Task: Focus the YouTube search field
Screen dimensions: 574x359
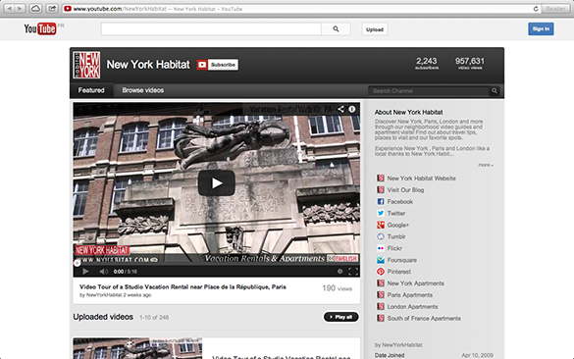Action: 211,28
